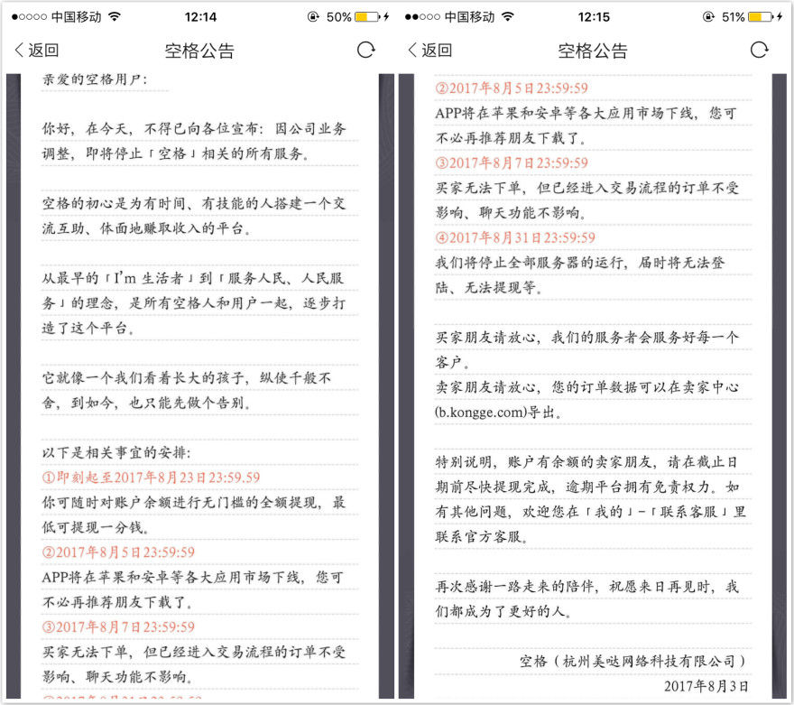Tap the 2017年8月3日 date at the announcement's end

706,685
